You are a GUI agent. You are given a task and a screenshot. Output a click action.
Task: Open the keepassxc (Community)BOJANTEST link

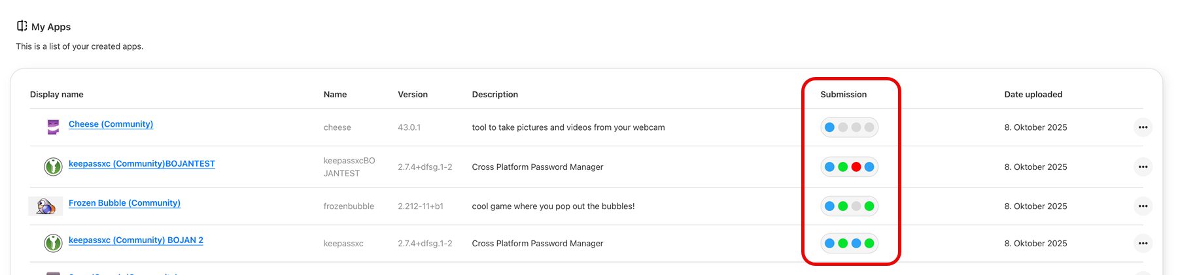[x=141, y=164]
